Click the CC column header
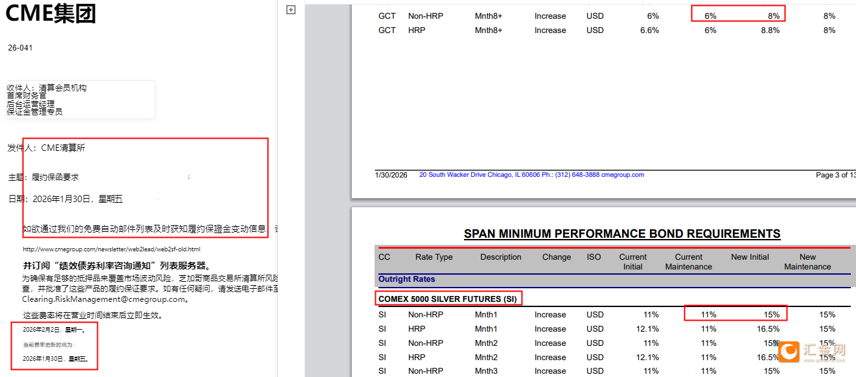The height and width of the screenshot is (377, 856). click(x=384, y=257)
